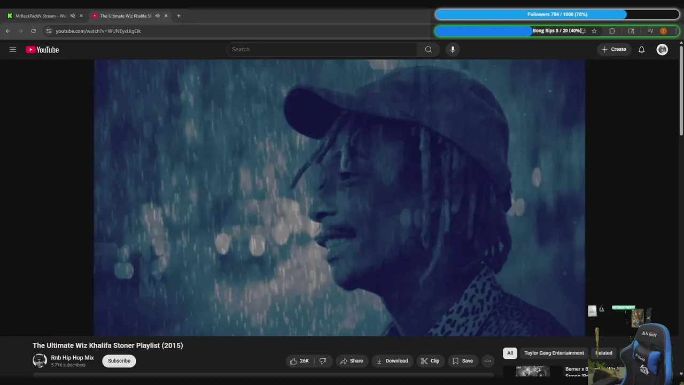This screenshot has width=684, height=385.
Task: Select the Related filter chip
Action: (604, 353)
